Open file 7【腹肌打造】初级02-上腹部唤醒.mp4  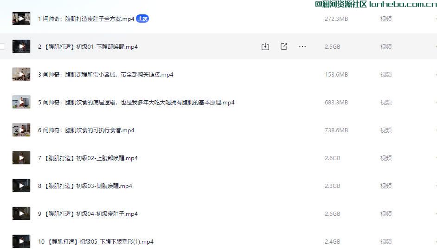[x=88, y=158]
